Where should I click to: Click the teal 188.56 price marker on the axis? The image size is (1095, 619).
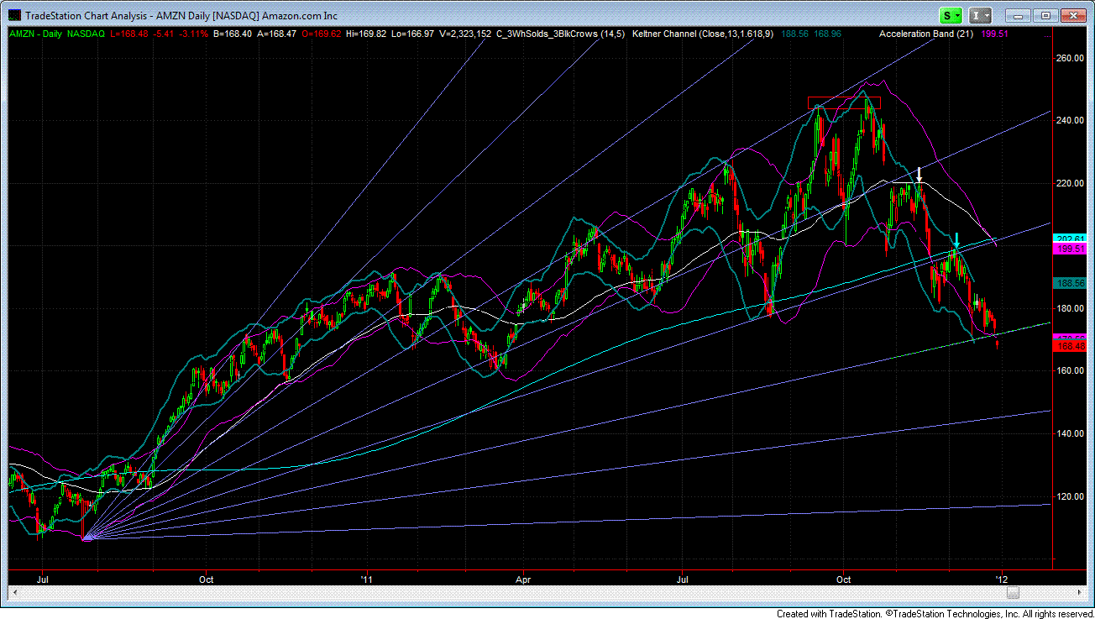[x=1069, y=284]
